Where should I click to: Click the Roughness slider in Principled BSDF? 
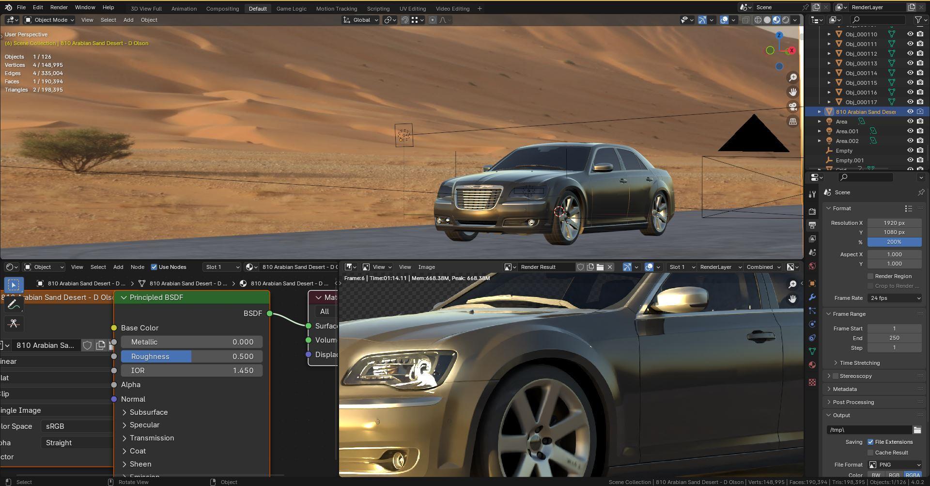[x=192, y=357]
